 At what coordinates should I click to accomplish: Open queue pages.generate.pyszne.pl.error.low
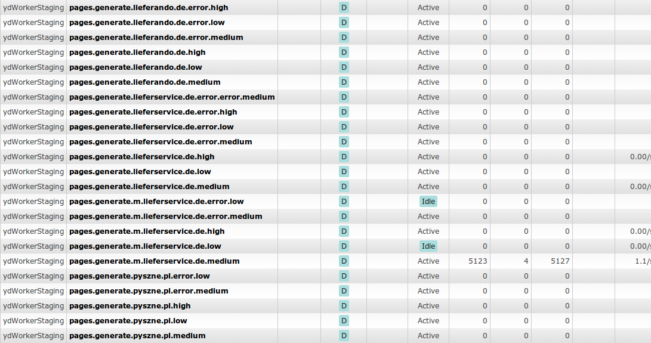click(140, 276)
